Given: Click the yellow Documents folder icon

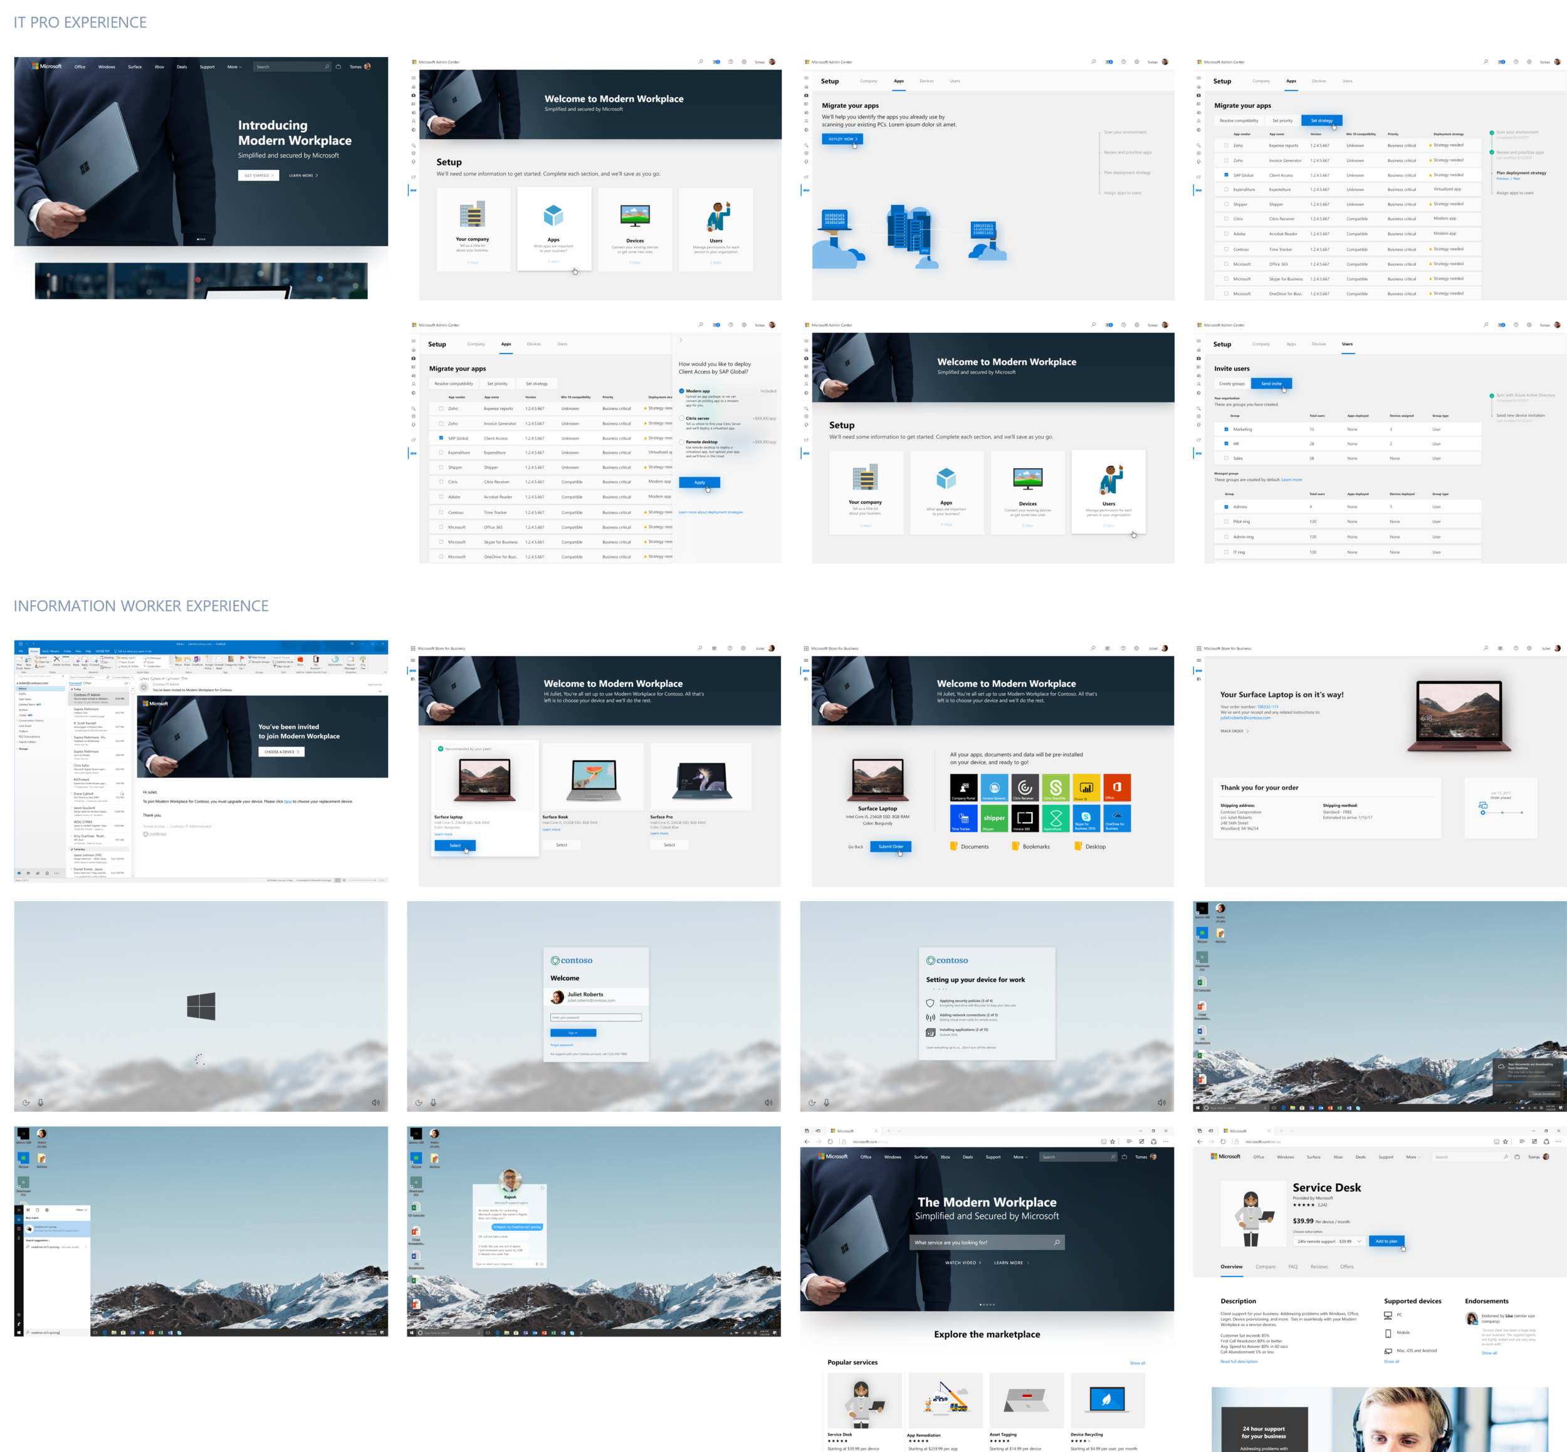Looking at the screenshot, I should coord(953,846).
